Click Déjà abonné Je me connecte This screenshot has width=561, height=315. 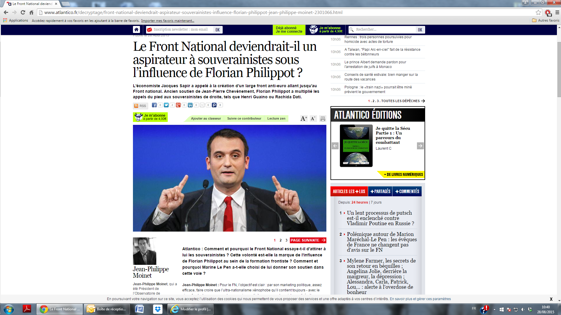[x=289, y=30]
